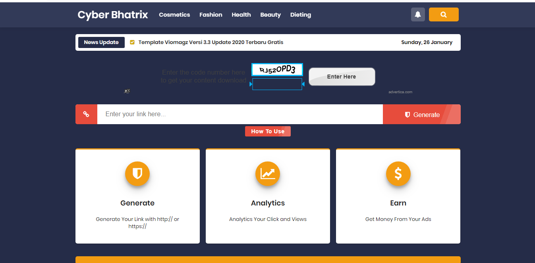Select the Health navigation entry
The height and width of the screenshot is (263, 535).
[241, 15]
